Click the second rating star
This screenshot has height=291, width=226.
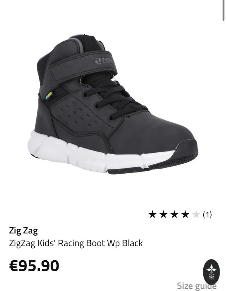coord(163,214)
